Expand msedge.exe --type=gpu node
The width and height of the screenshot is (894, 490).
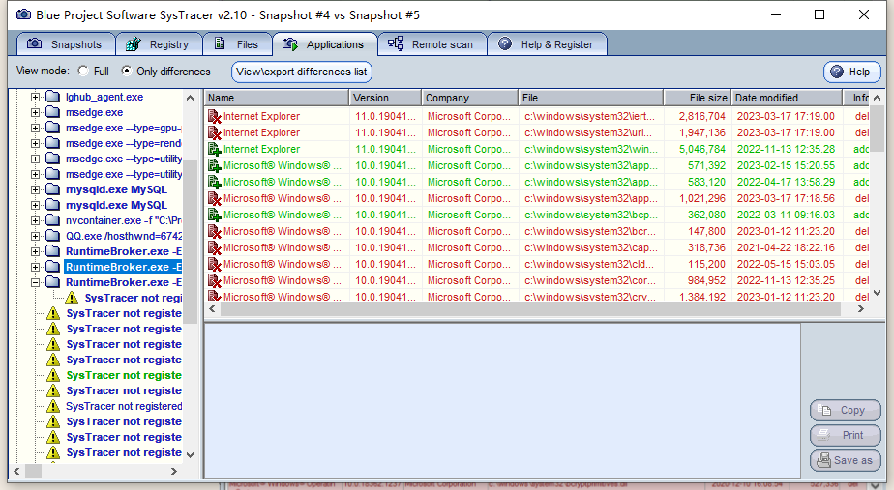point(36,128)
